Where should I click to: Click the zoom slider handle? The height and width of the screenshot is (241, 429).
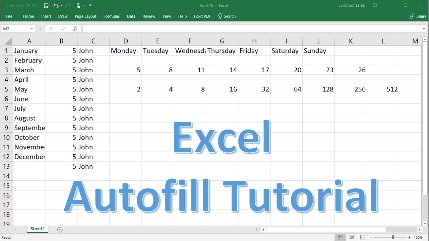point(393,237)
